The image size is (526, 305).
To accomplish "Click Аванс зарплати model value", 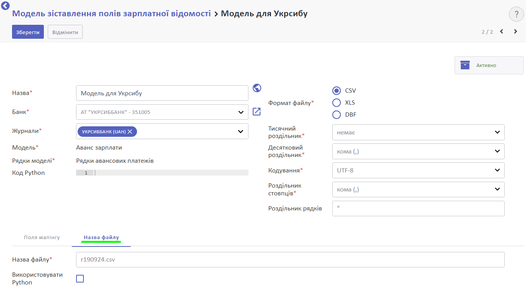I will click(99, 147).
